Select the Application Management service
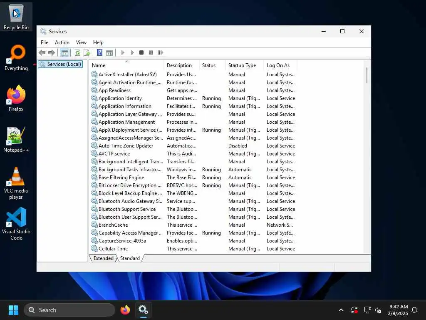This screenshot has height=320, width=426. point(193,122)
